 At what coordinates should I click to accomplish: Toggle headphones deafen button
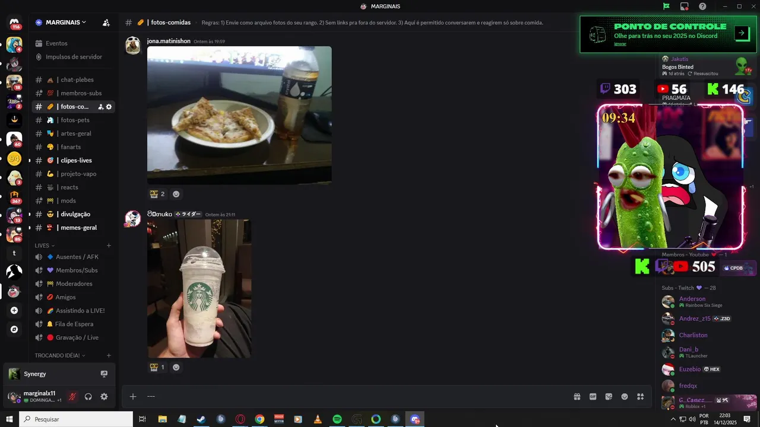coord(88,397)
